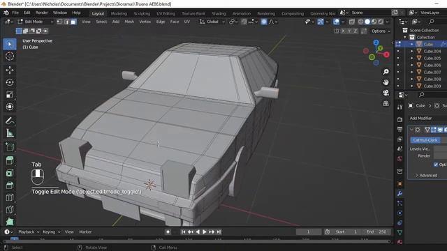
Task: Toggle X-ray display
Action: coord(352,22)
